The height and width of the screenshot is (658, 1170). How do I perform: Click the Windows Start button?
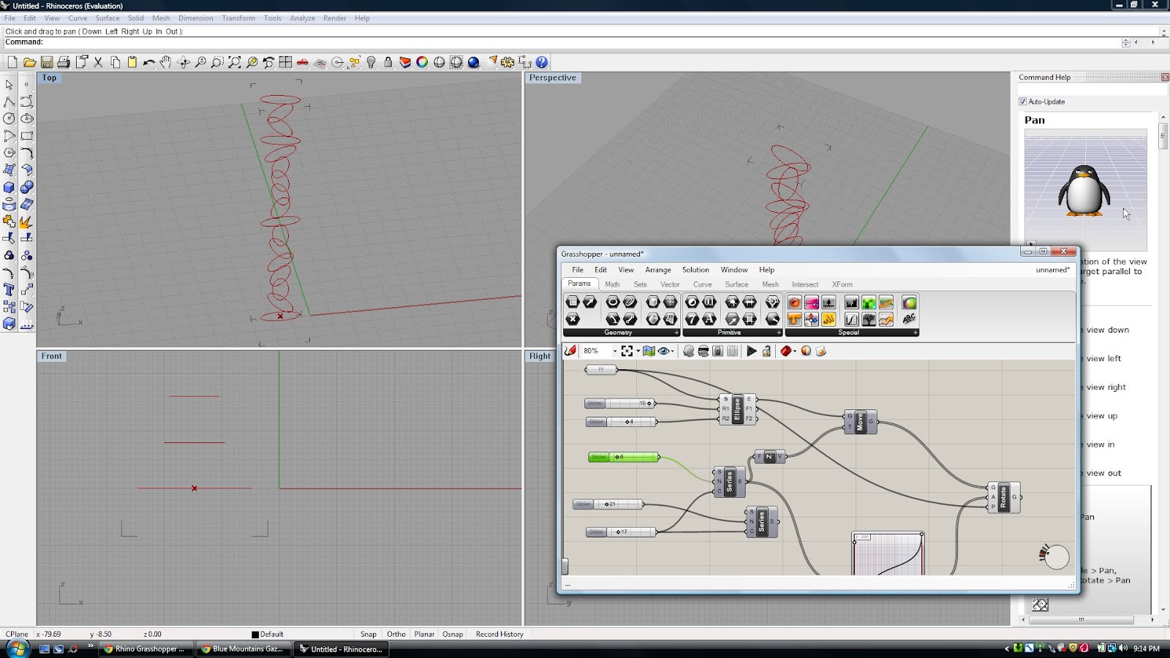tap(17, 648)
